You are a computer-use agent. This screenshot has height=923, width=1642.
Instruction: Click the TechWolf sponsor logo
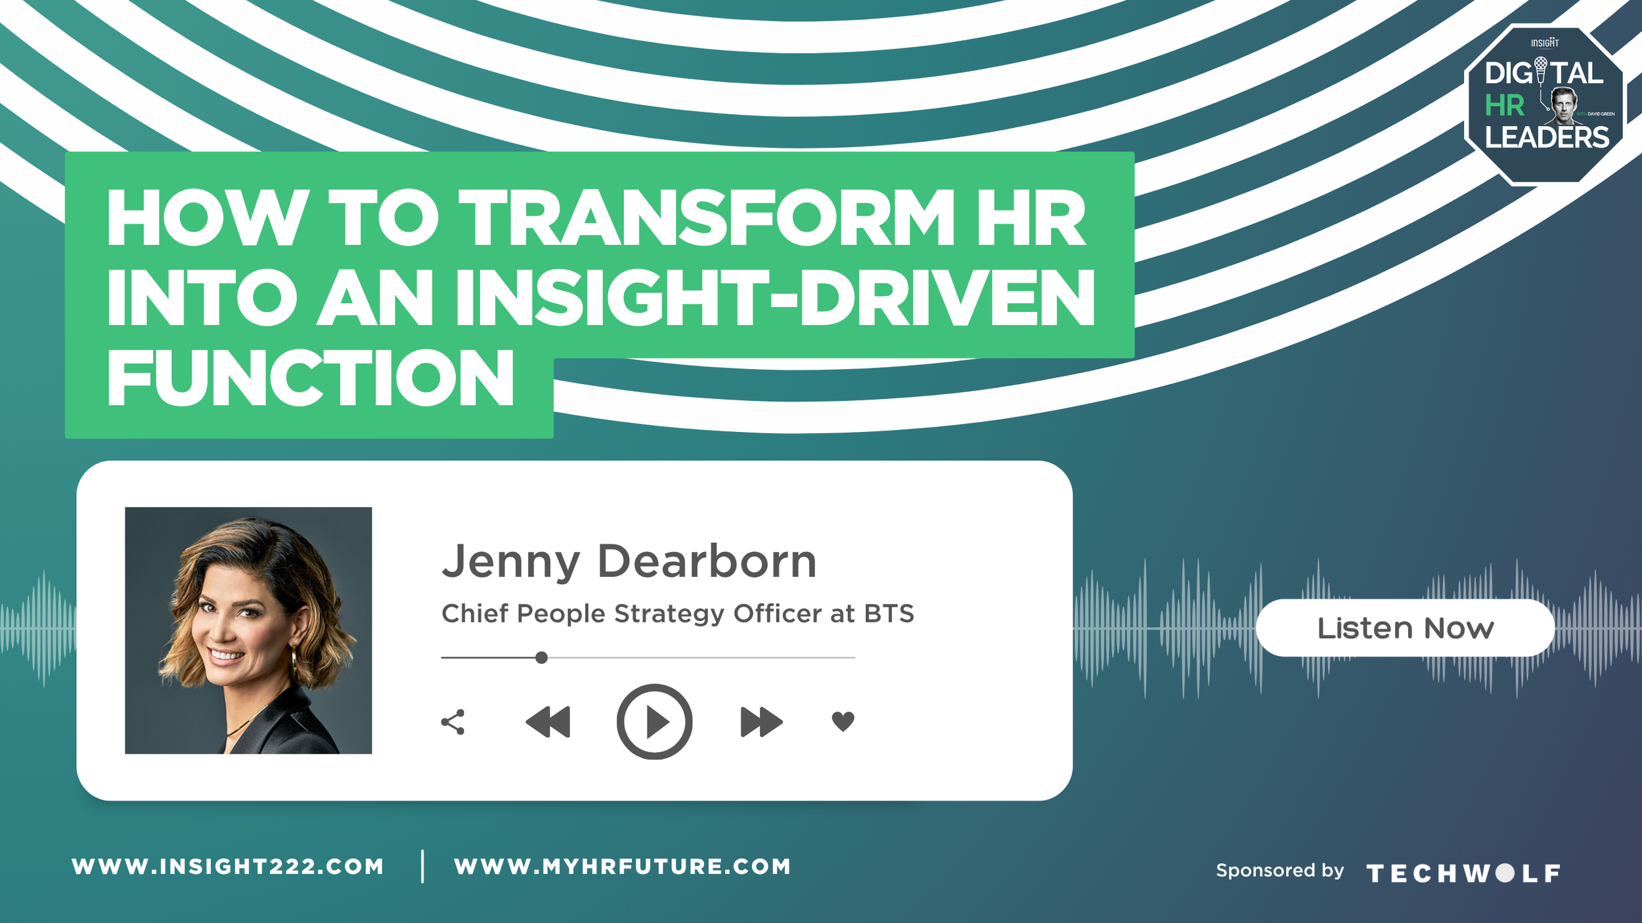pos(1463,873)
